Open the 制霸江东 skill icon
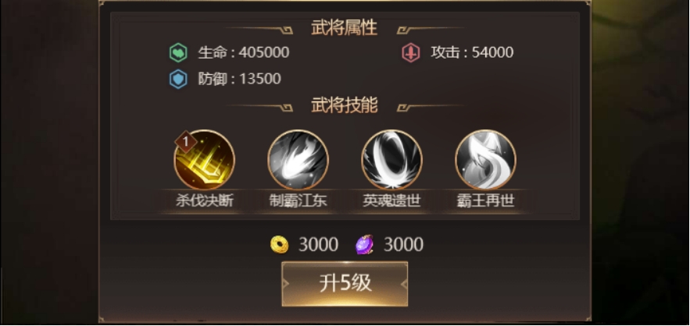 (x=299, y=160)
